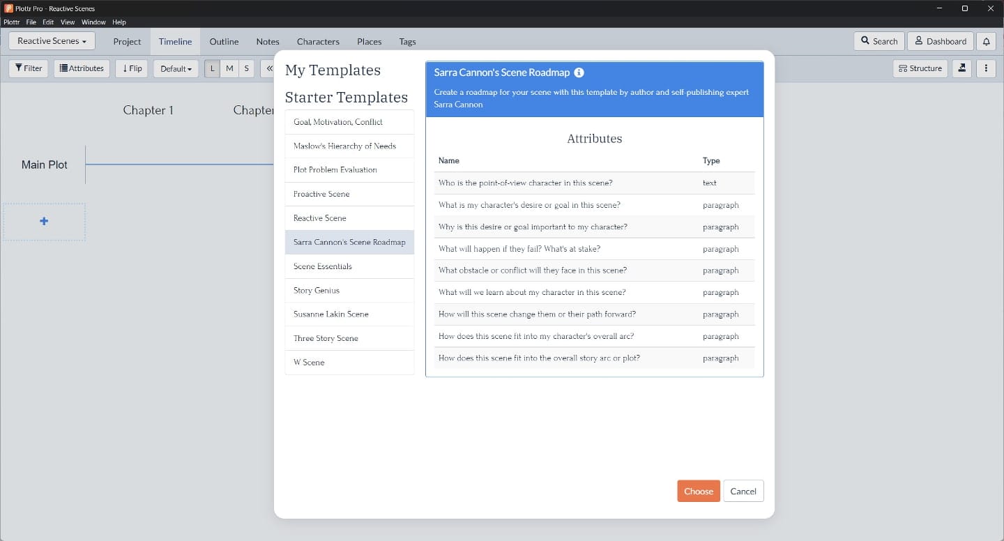
Task: Open the Reactive Scenes project dropdown
Action: pos(52,41)
